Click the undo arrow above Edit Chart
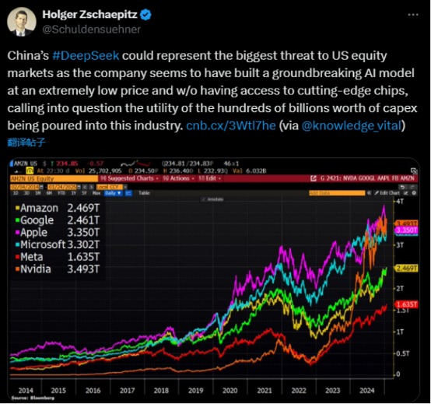The height and width of the screenshot is (404, 431). pos(403,187)
